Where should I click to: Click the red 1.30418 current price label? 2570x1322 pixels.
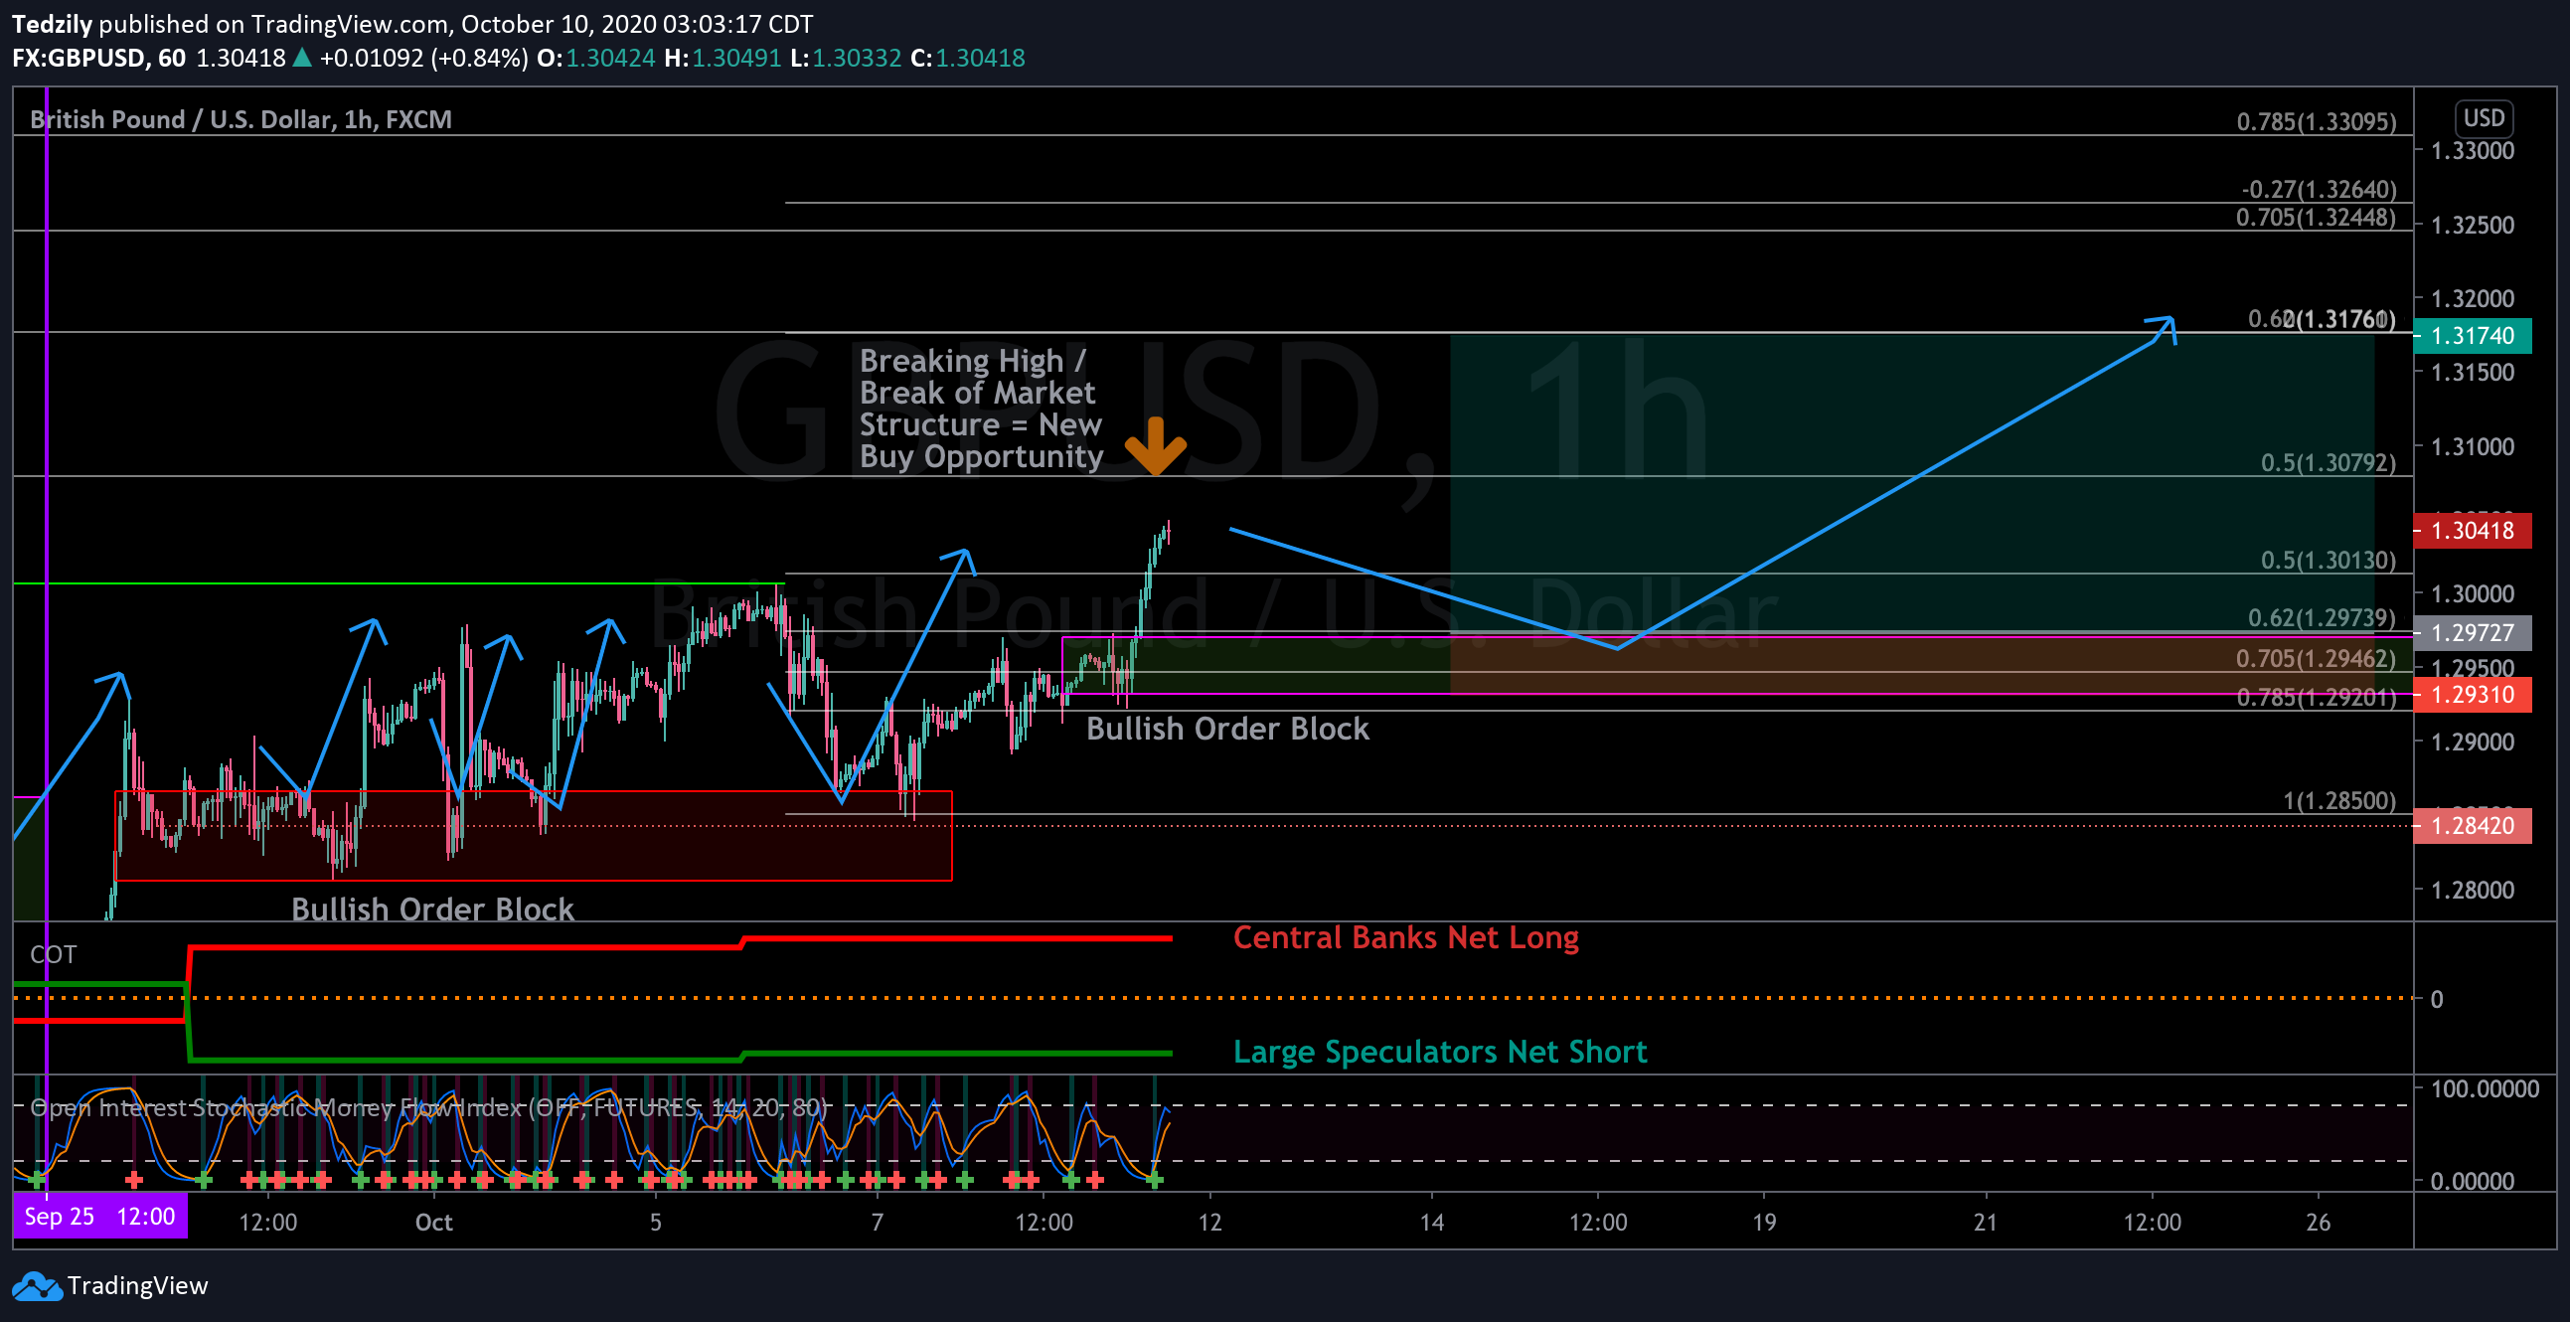point(2473,531)
